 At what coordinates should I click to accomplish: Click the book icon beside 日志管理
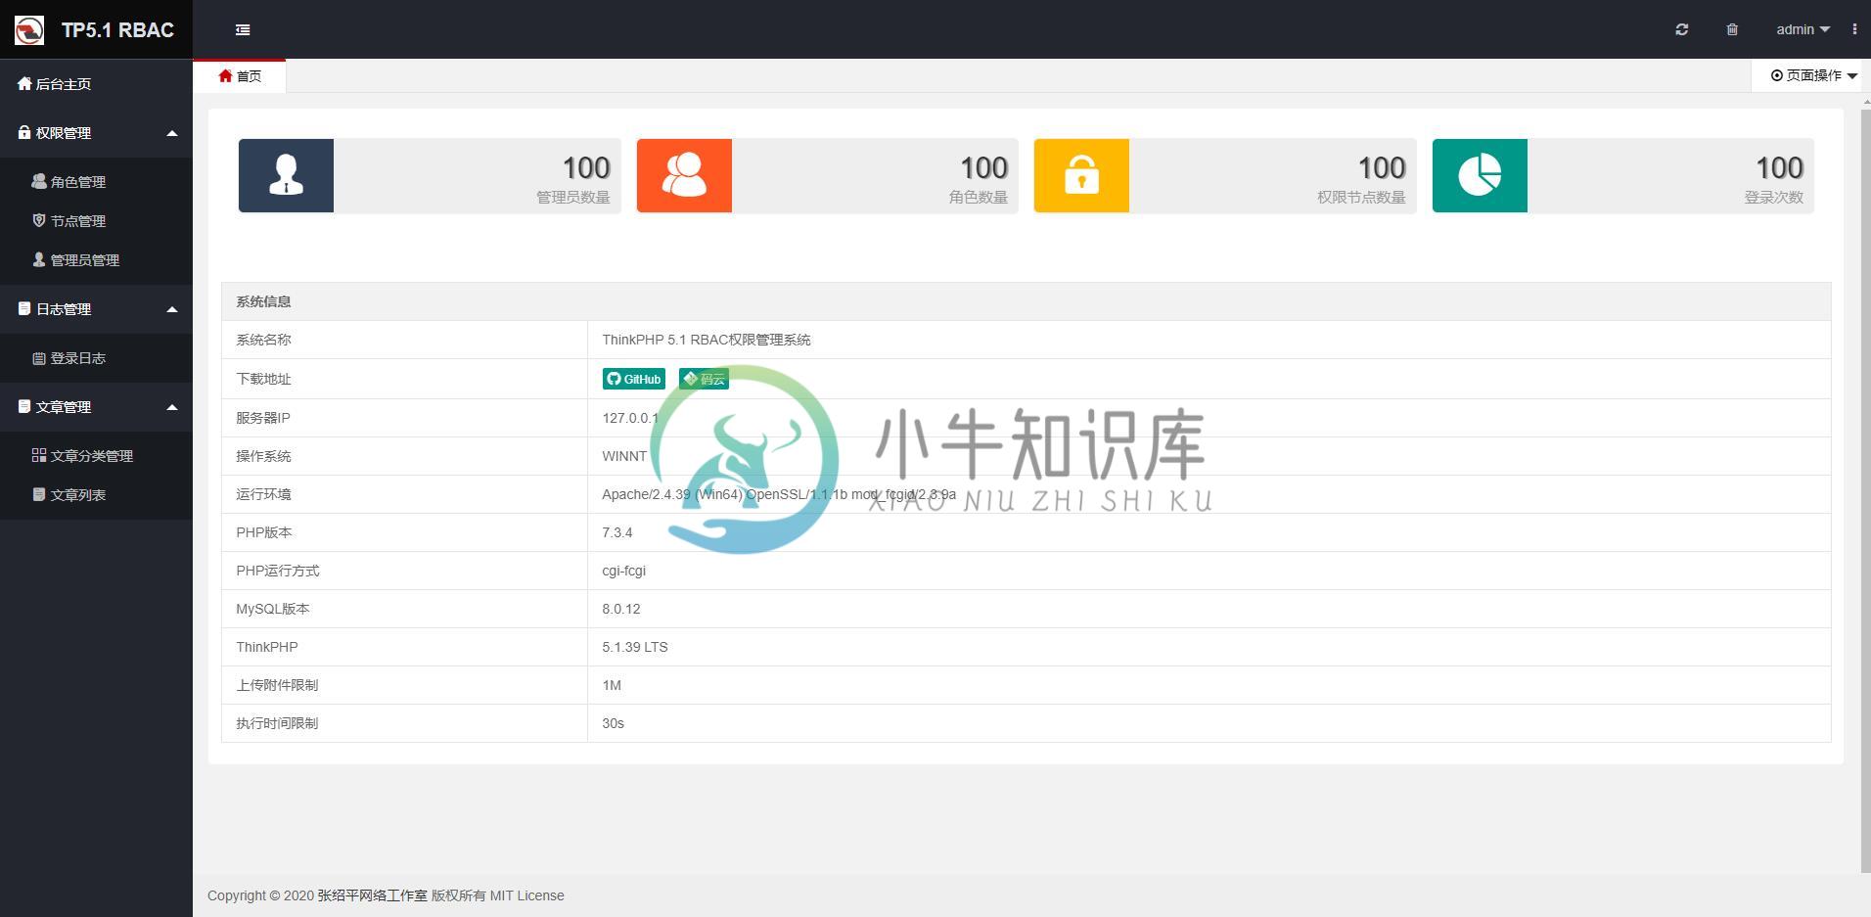click(24, 308)
